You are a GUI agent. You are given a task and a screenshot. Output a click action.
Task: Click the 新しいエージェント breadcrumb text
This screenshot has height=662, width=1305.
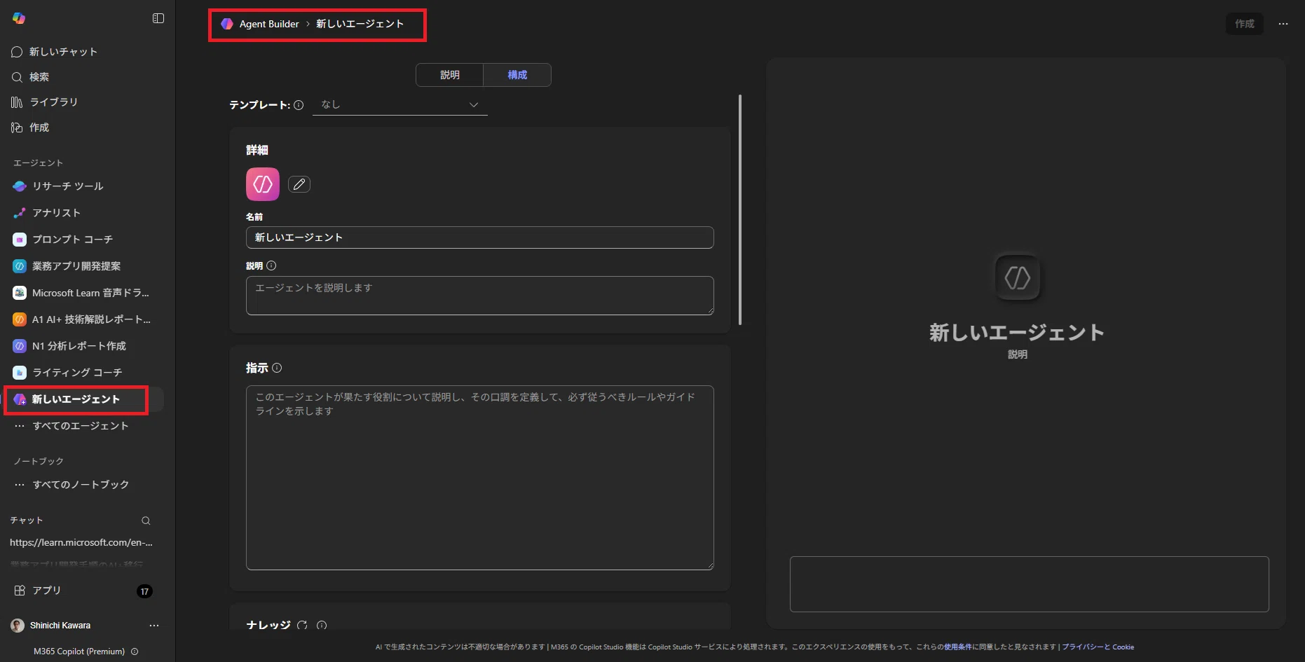360,24
